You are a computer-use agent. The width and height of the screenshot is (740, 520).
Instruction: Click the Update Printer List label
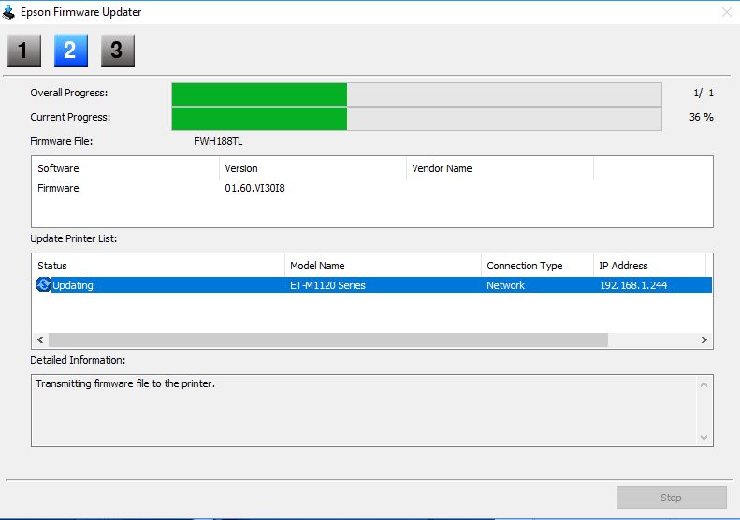[x=74, y=238]
